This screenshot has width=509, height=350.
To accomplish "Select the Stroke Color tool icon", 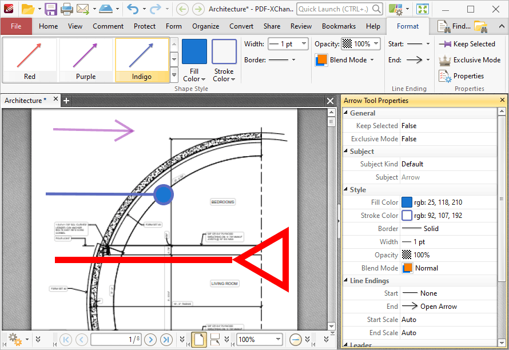I will (224, 51).
